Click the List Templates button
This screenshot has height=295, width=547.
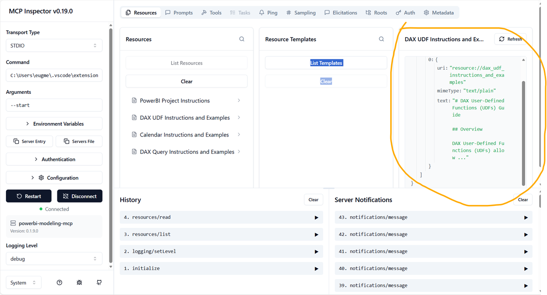click(x=326, y=63)
